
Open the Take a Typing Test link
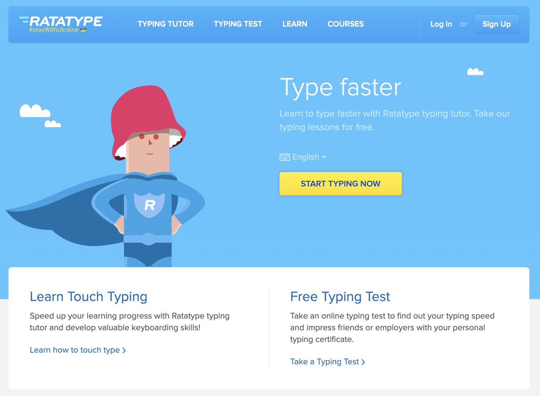(328, 362)
